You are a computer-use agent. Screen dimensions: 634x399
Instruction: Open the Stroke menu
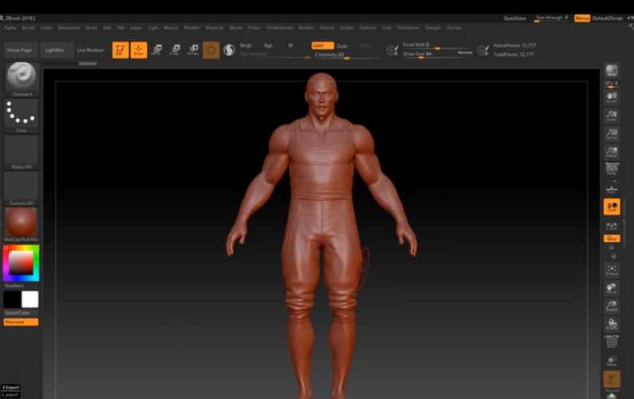coord(346,28)
